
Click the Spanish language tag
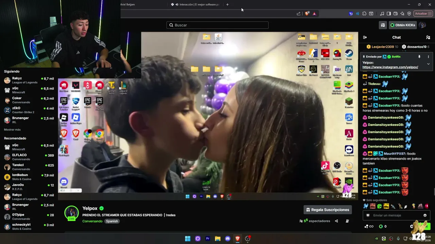pyautogui.click(x=112, y=221)
